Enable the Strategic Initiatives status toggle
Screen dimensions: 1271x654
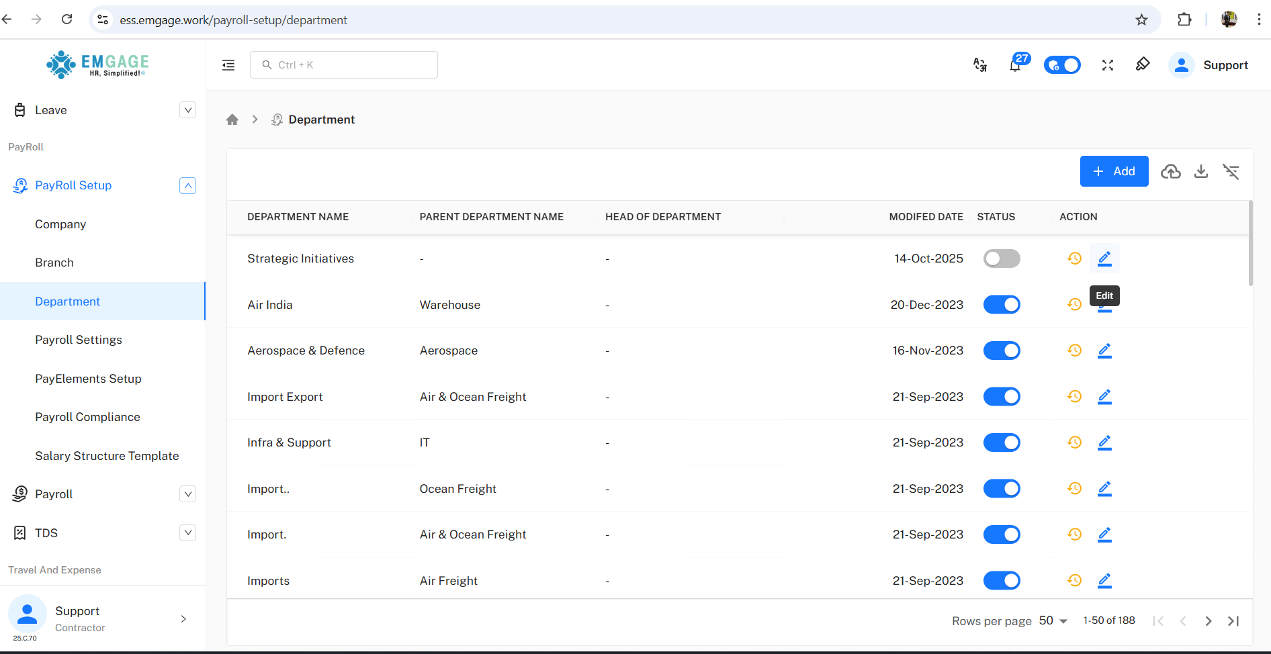1002,259
